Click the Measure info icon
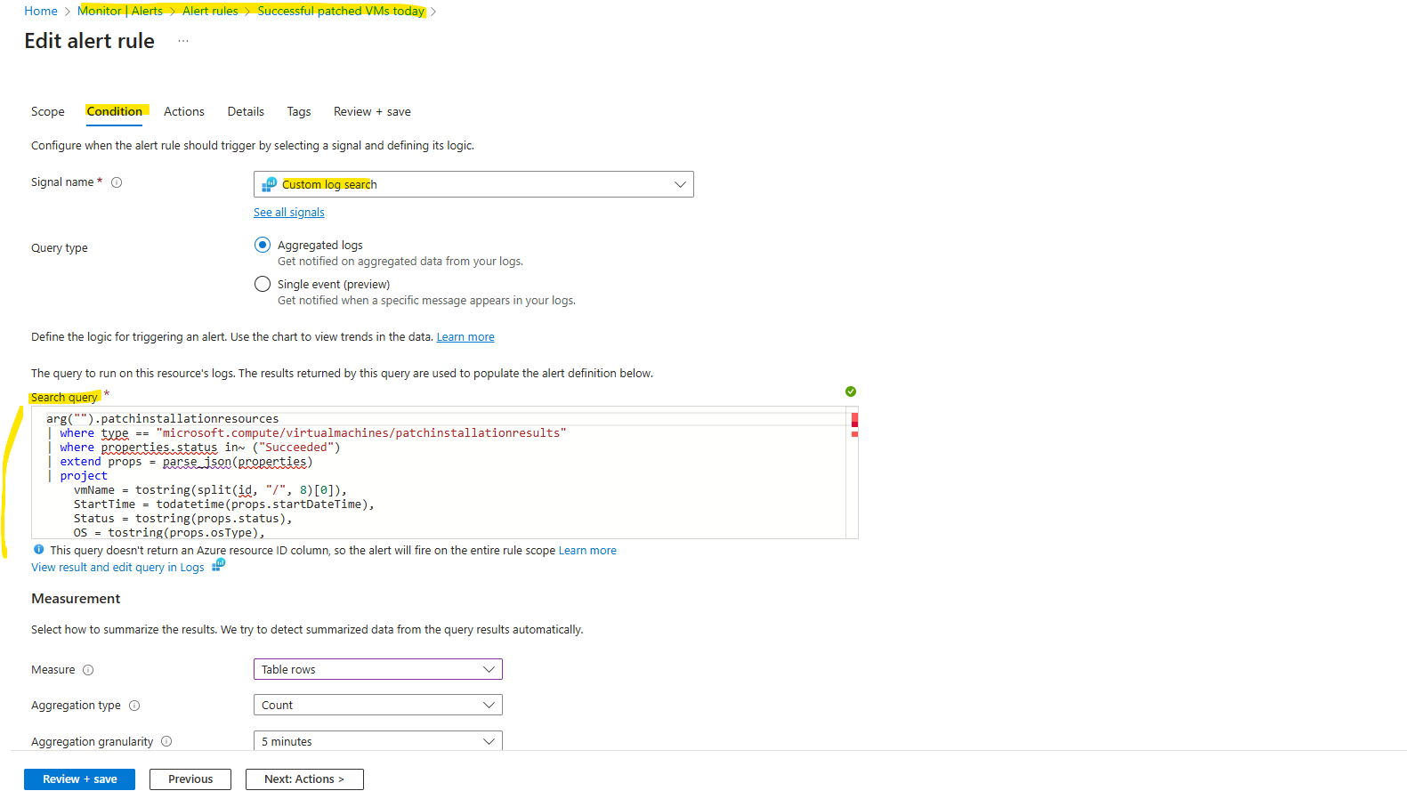 pos(88,670)
